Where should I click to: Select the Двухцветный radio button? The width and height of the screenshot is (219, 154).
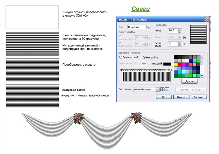121,57
